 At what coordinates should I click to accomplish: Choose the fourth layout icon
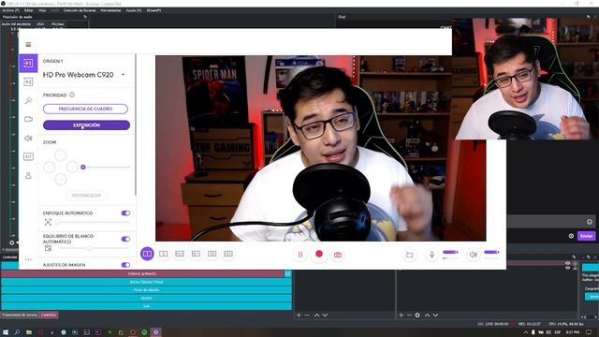tap(196, 254)
